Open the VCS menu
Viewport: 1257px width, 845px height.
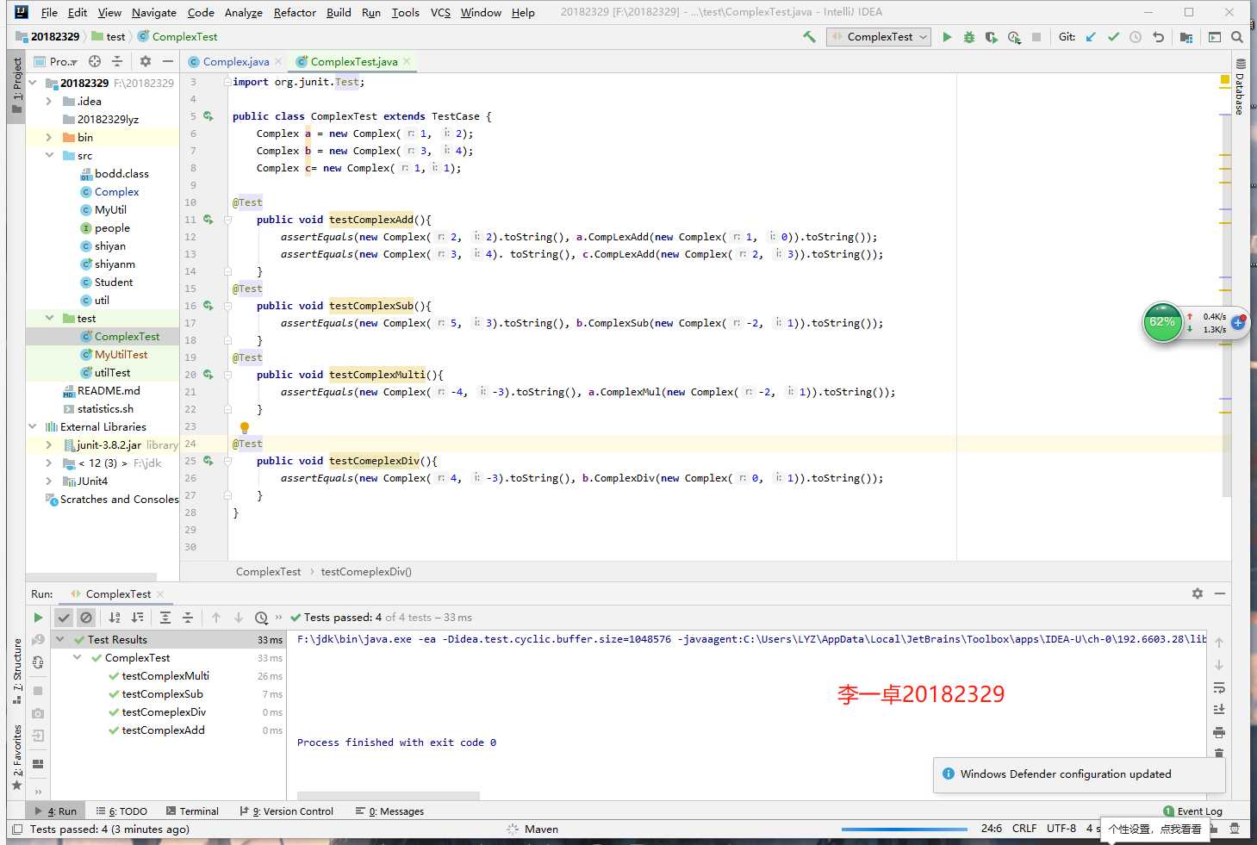click(440, 12)
